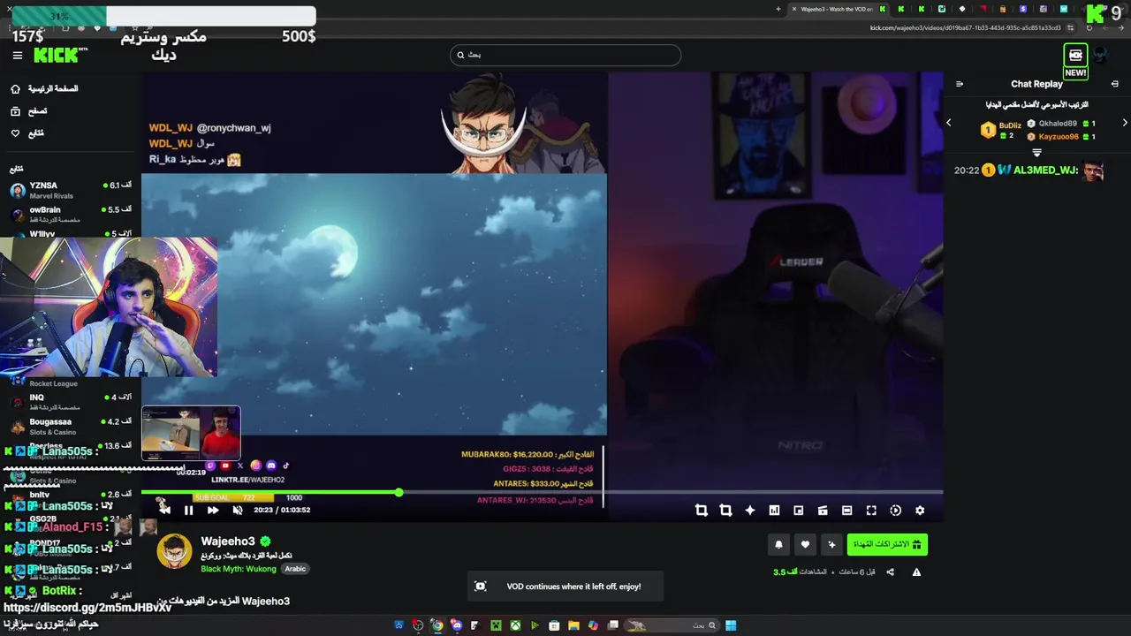The image size is (1131, 636).
Task: Click the green gift subscriptions button
Action: [x=887, y=544]
